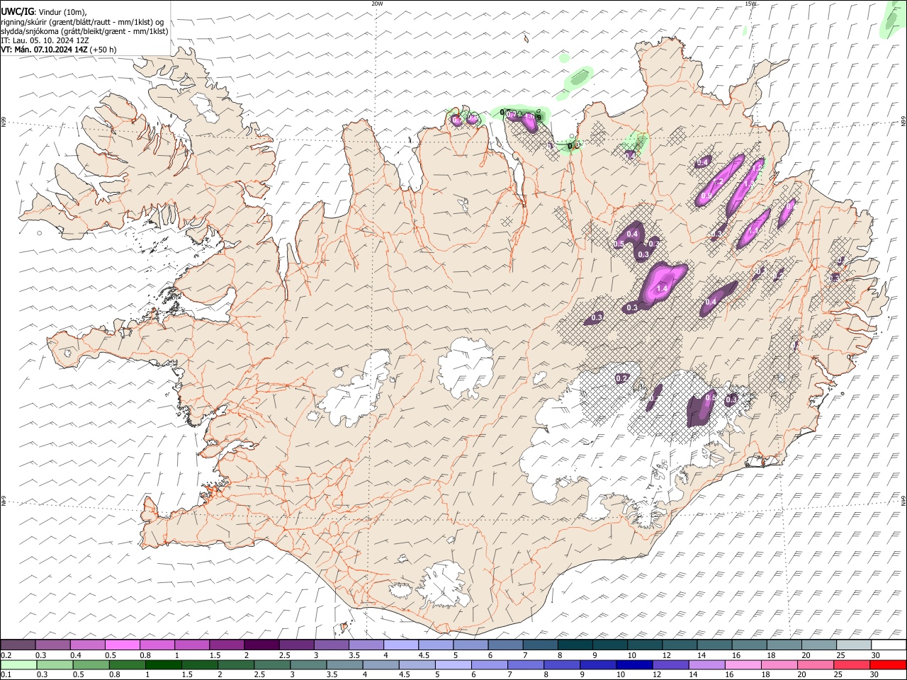
Task: Select the rose rain legend swatch at 20
Action: coord(814,664)
